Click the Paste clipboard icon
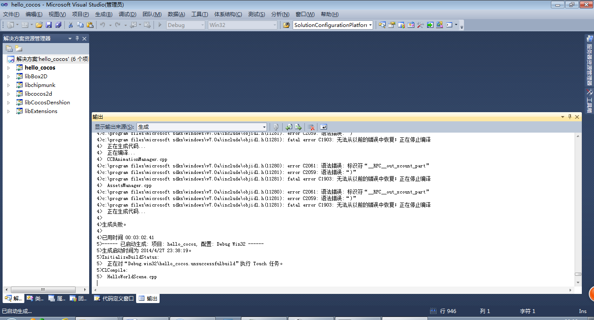 [90, 25]
